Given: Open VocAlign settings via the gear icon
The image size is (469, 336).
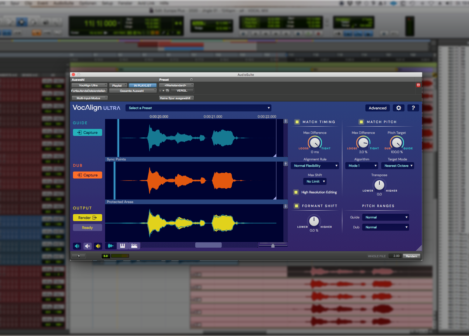Looking at the screenshot, I should tap(398, 108).
